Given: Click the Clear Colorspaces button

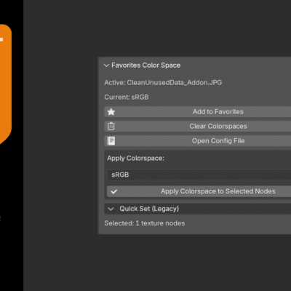Looking at the screenshot, I should coord(198,127).
